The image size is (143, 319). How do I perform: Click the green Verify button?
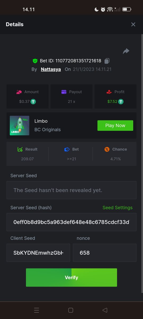[x=71, y=278]
